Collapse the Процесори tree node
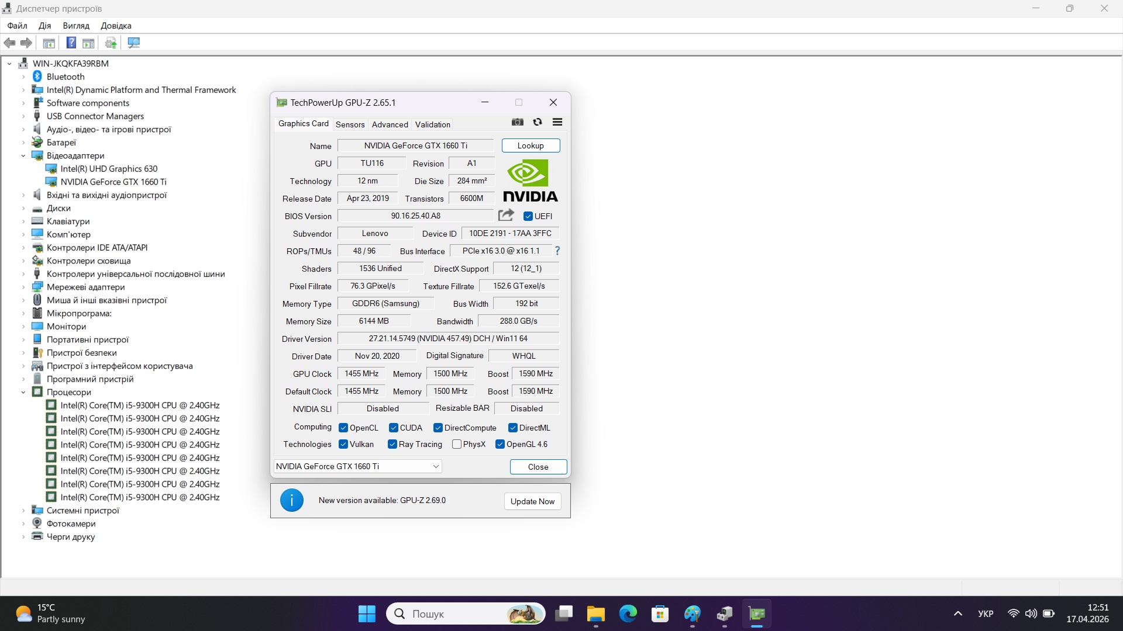This screenshot has width=1123, height=631. coord(23,392)
